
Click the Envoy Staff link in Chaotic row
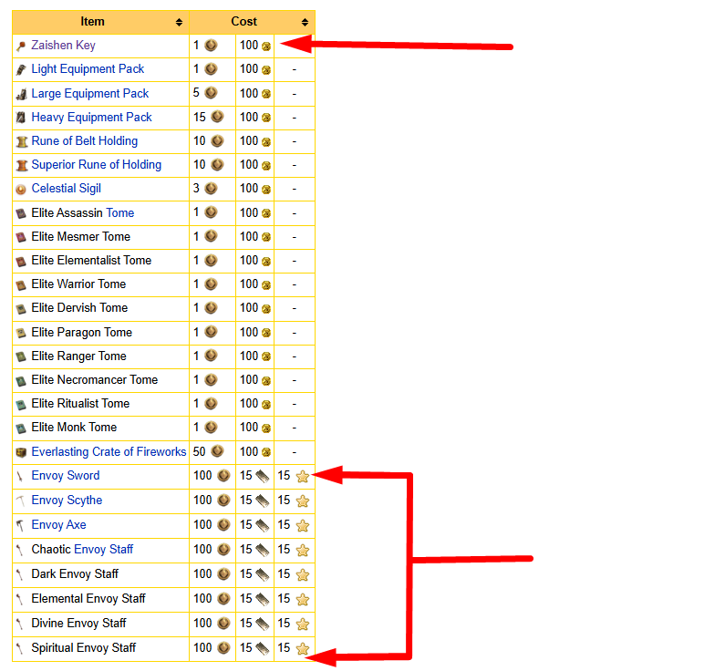104,550
